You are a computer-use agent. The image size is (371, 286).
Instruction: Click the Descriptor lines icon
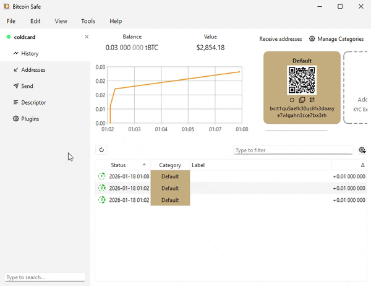pyautogui.click(x=15, y=102)
